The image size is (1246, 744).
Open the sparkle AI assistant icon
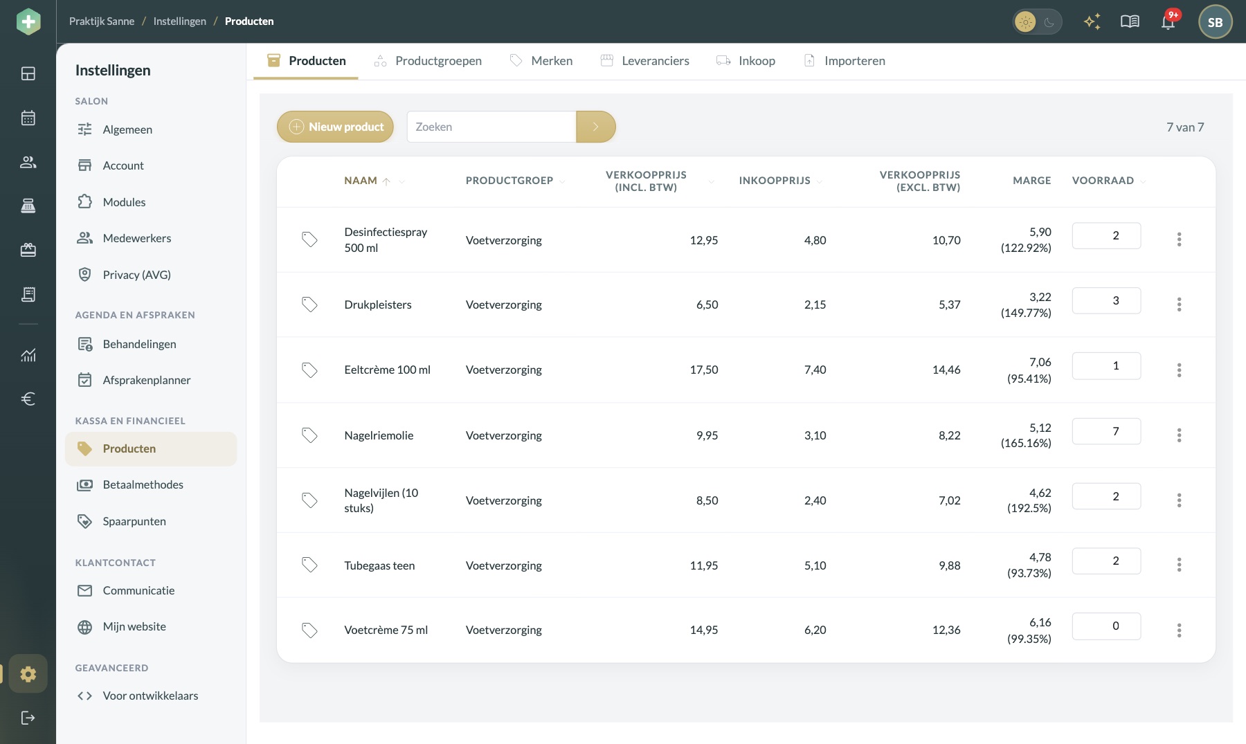pyautogui.click(x=1092, y=21)
